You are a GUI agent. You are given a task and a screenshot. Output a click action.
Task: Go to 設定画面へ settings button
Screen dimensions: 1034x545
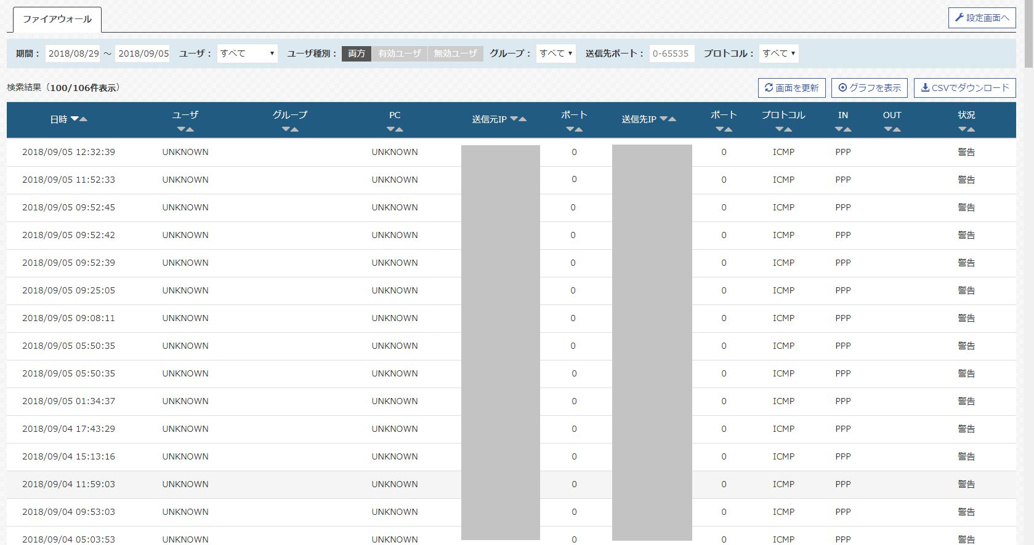(x=982, y=18)
